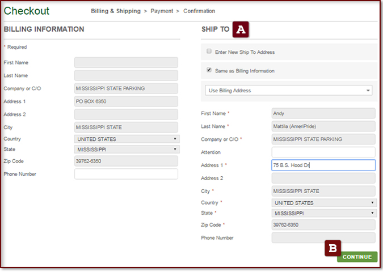Image resolution: width=383 pixels, height=272 pixels.
Task: Expand the billing State dropdown
Action: pyautogui.click(x=127, y=150)
